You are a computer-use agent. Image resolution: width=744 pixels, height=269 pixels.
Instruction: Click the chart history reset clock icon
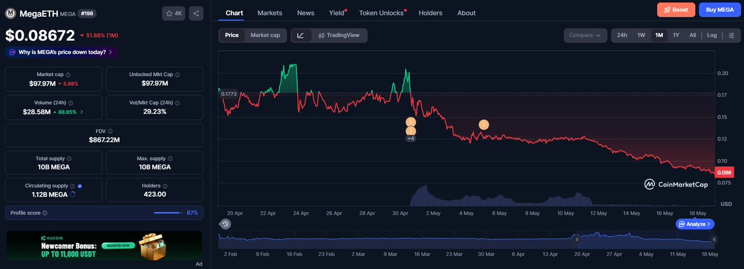pos(225,224)
